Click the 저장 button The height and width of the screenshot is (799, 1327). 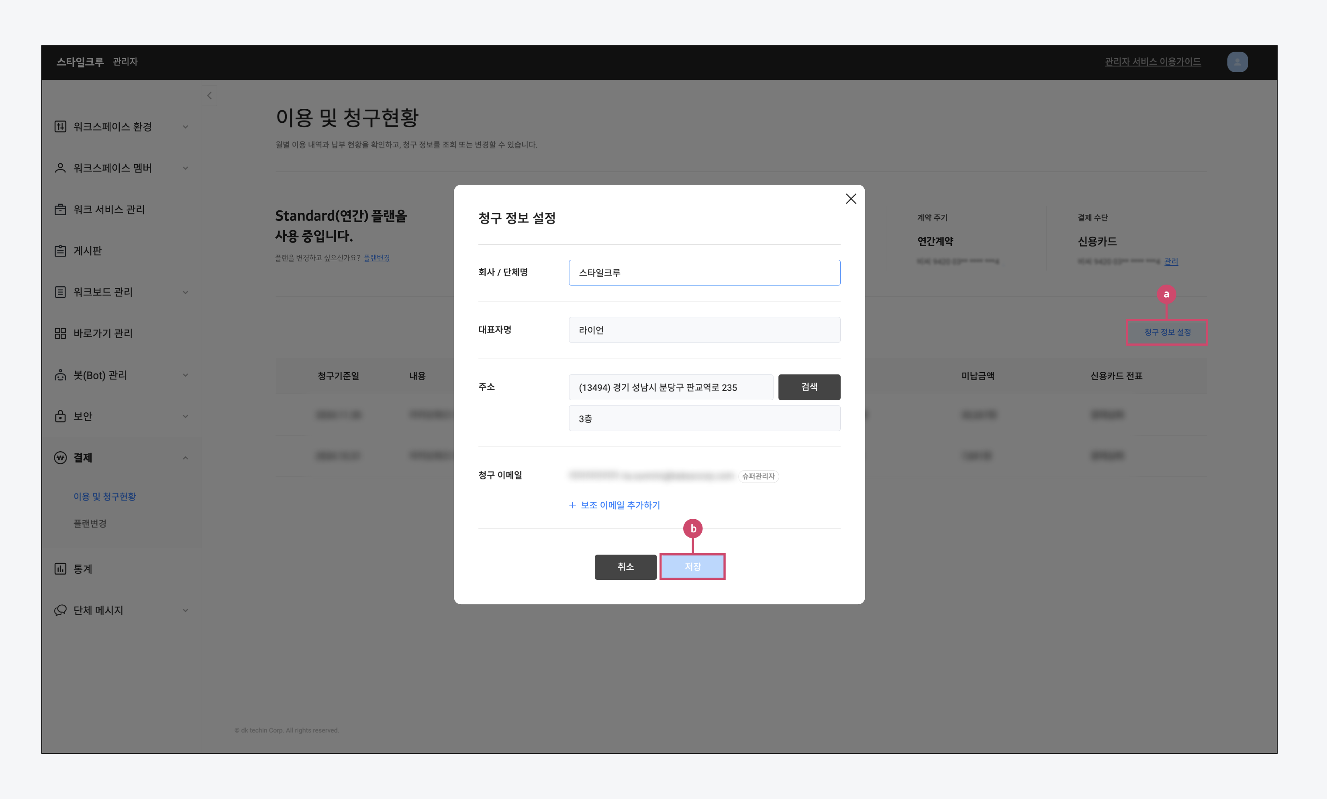click(692, 567)
